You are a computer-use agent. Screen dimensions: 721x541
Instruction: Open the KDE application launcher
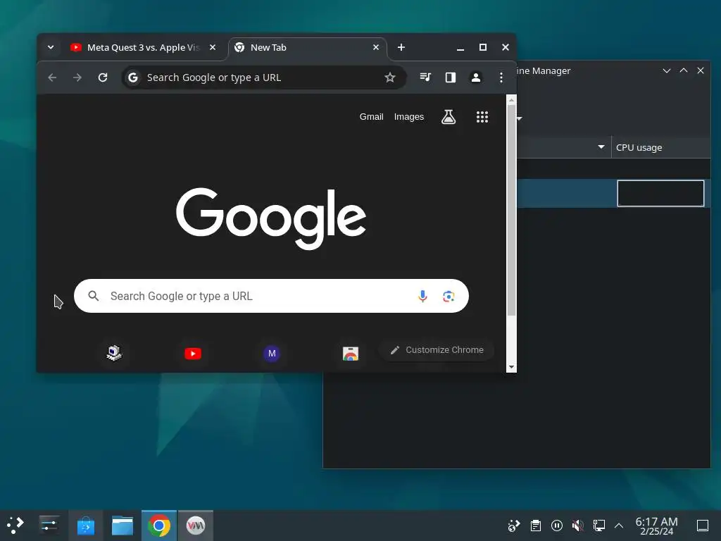pyautogui.click(x=15, y=526)
